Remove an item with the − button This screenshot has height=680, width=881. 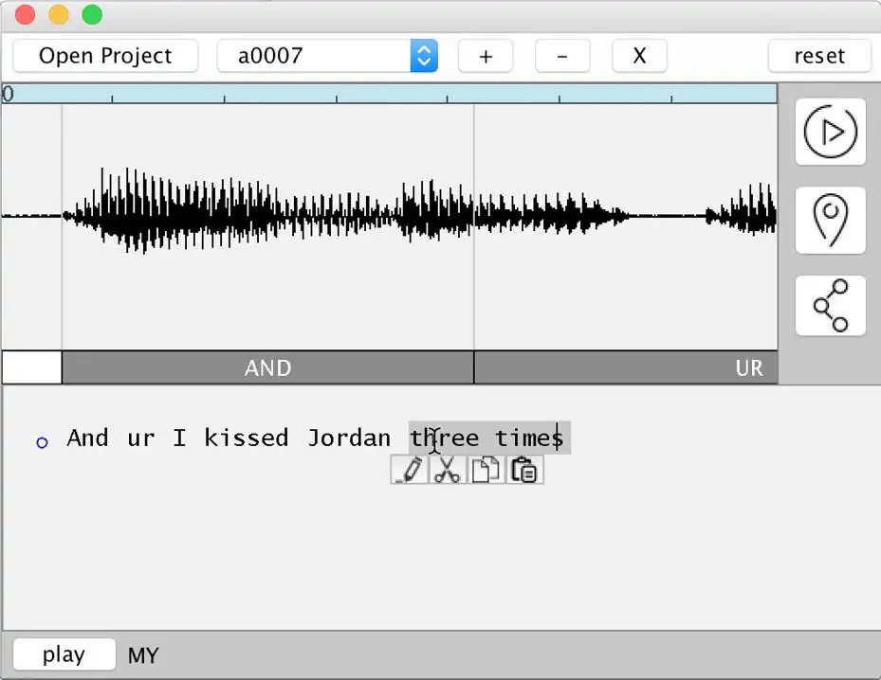click(x=561, y=56)
